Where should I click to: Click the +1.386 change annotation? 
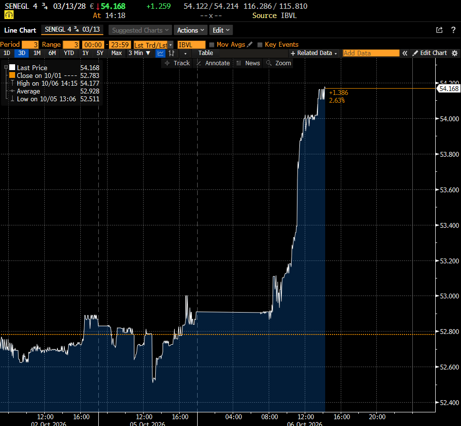point(338,93)
